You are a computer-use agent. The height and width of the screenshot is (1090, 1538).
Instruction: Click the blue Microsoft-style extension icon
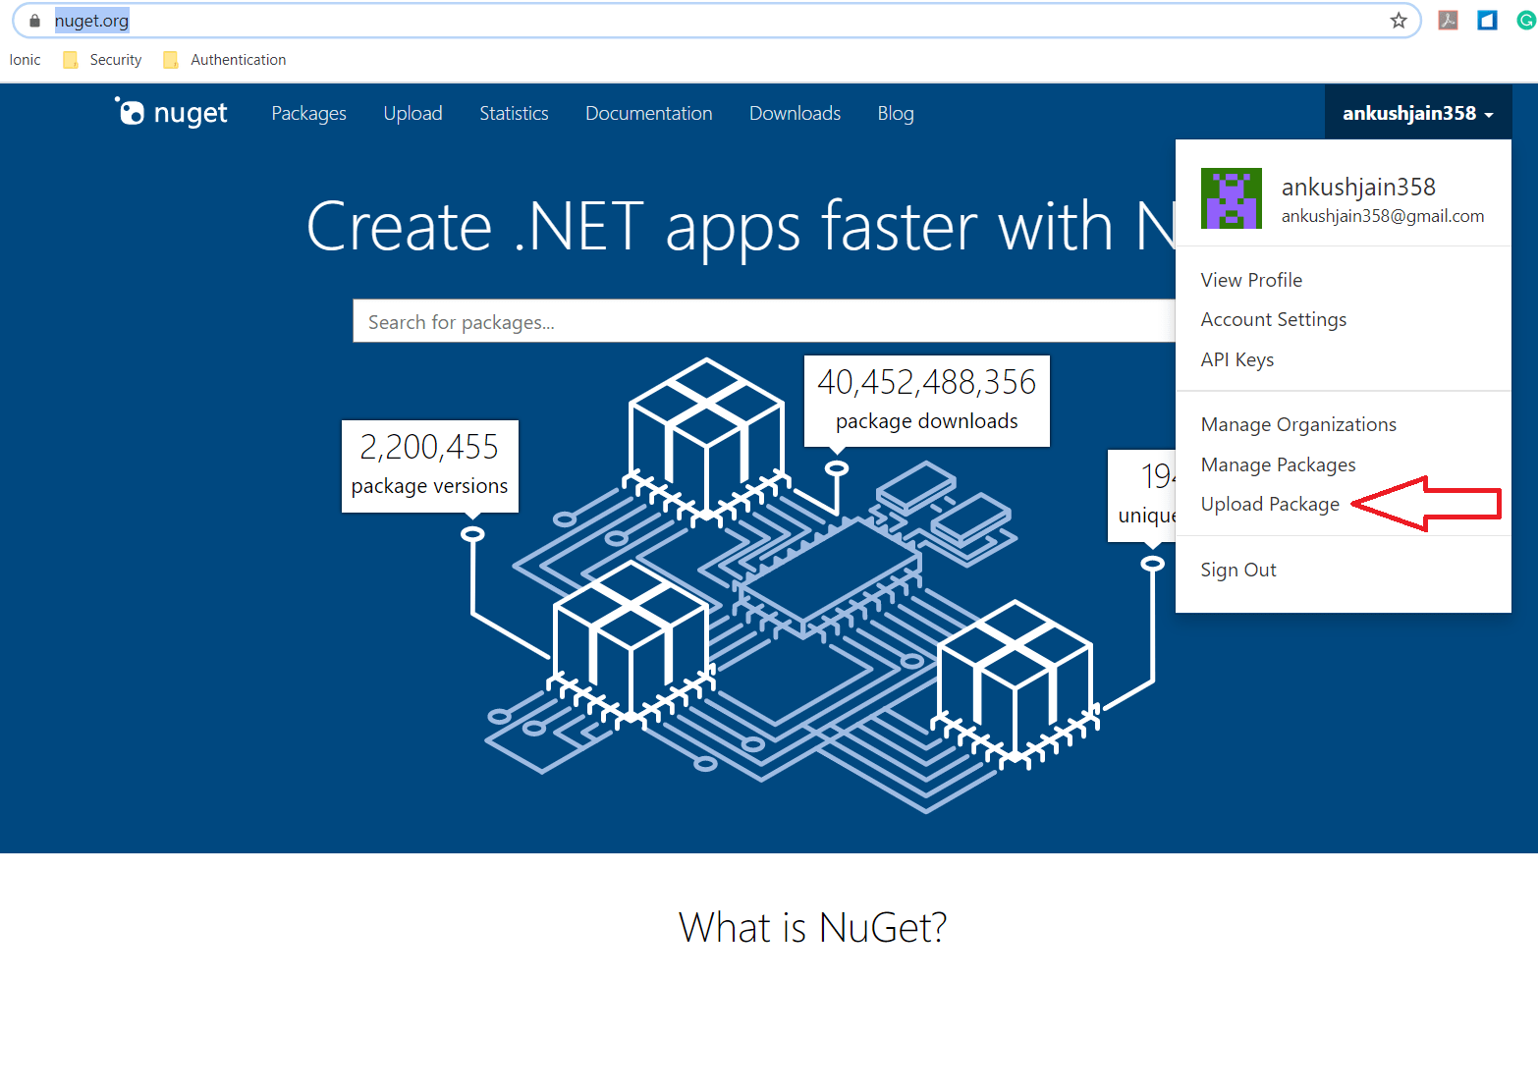(x=1486, y=20)
